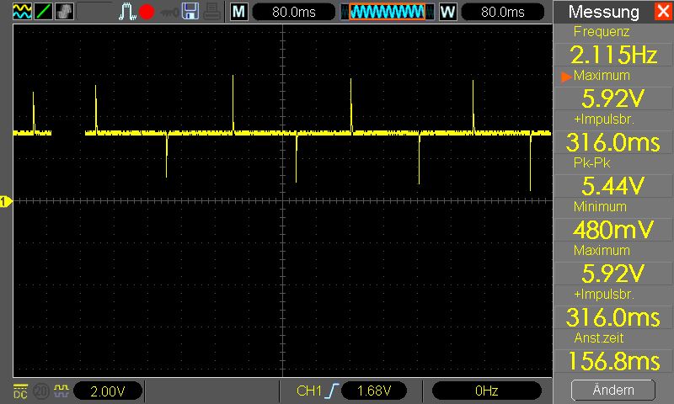The image size is (674, 404).
Task: Click the Ändern button
Action: click(613, 390)
